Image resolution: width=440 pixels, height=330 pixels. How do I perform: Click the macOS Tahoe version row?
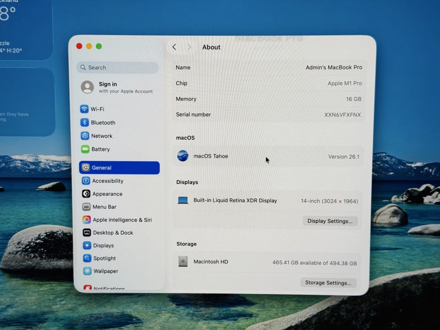point(268,156)
